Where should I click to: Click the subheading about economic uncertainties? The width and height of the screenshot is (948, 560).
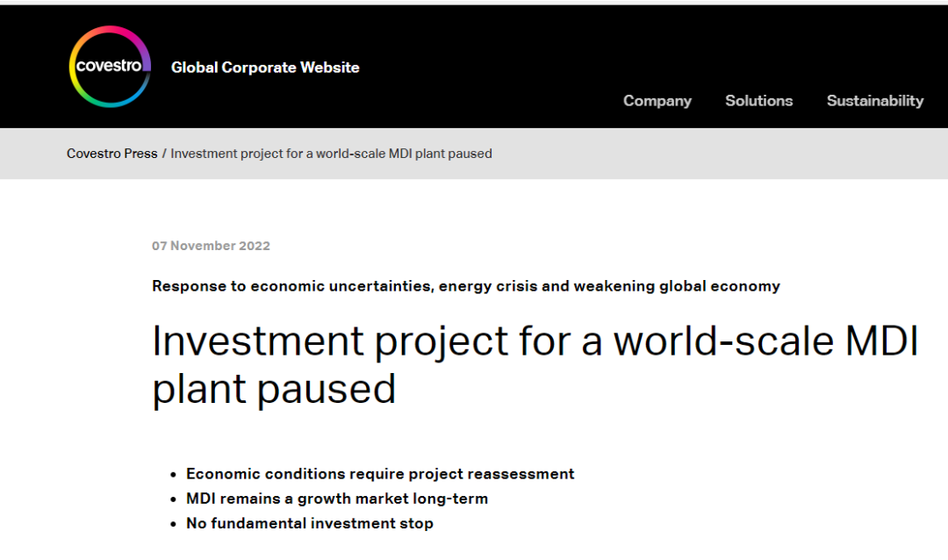click(x=465, y=286)
